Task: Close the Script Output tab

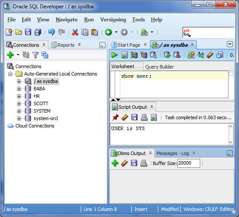Action: point(152,107)
